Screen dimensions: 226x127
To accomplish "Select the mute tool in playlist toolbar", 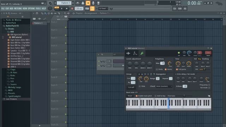I will click(52, 13).
